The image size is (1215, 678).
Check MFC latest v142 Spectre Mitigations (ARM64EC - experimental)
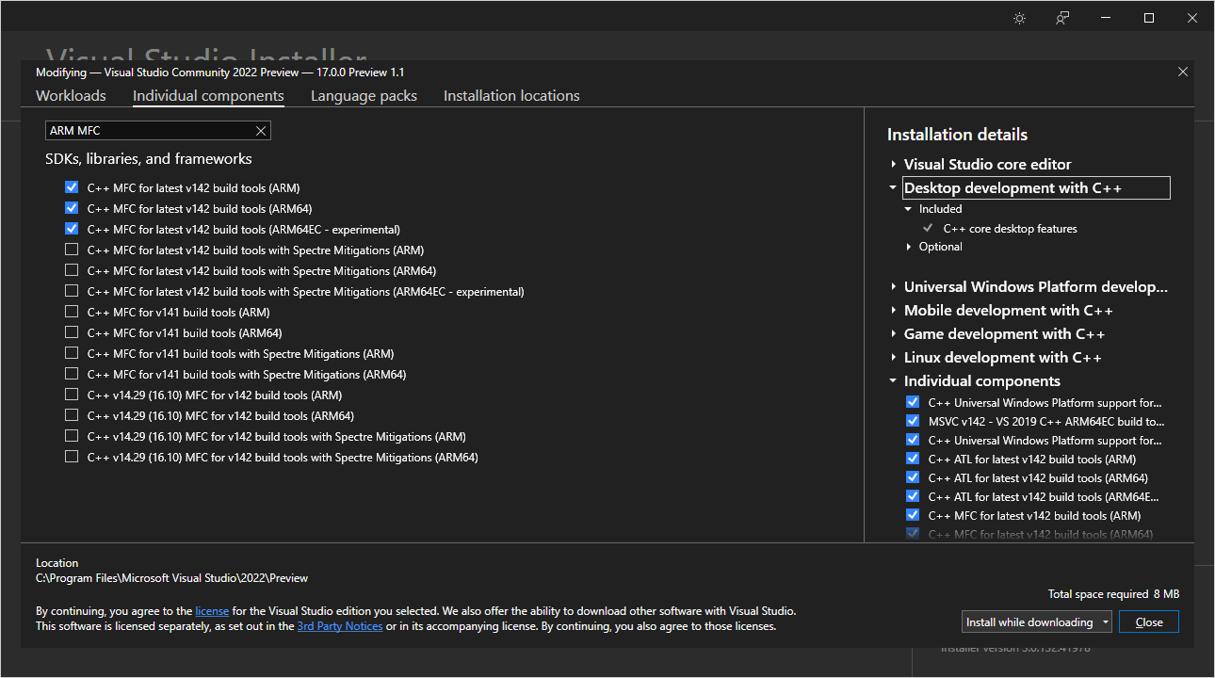click(72, 292)
